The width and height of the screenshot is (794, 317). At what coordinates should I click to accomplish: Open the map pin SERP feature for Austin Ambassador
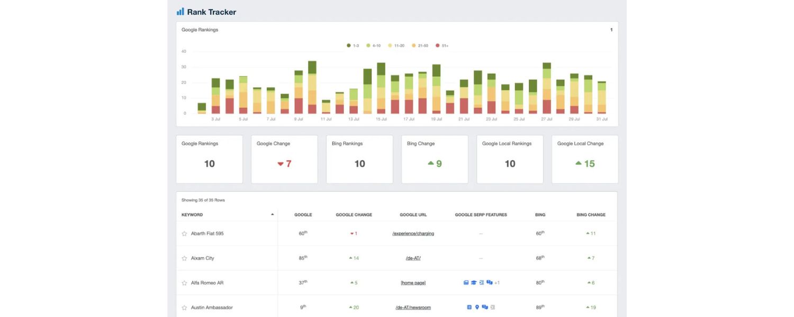477,307
